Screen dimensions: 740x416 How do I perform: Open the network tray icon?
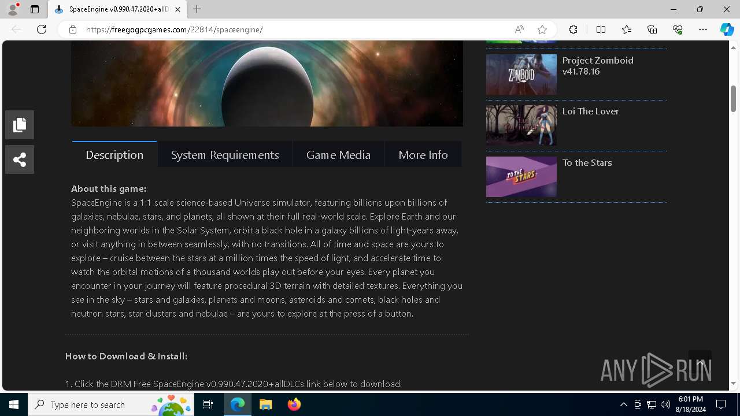coord(652,404)
